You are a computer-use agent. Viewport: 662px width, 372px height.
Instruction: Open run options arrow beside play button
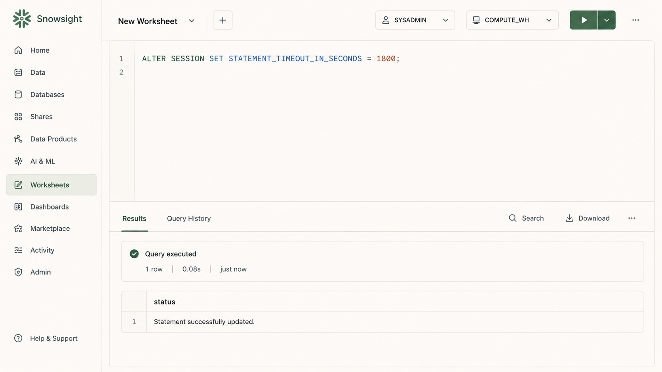click(607, 20)
